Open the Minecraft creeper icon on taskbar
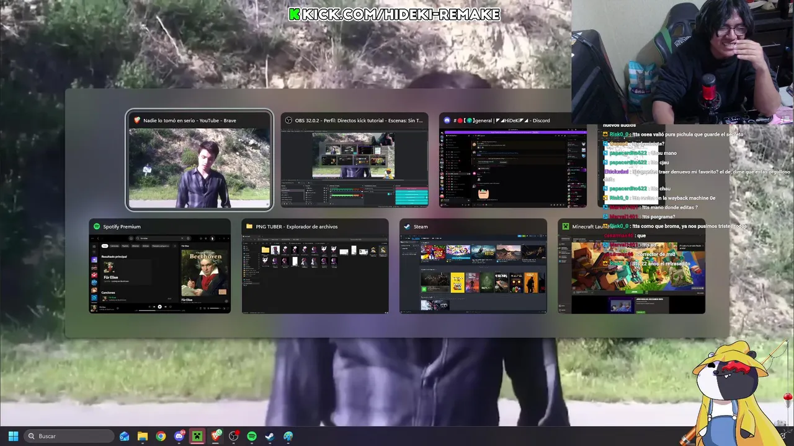This screenshot has width=794, height=446. pos(197,436)
